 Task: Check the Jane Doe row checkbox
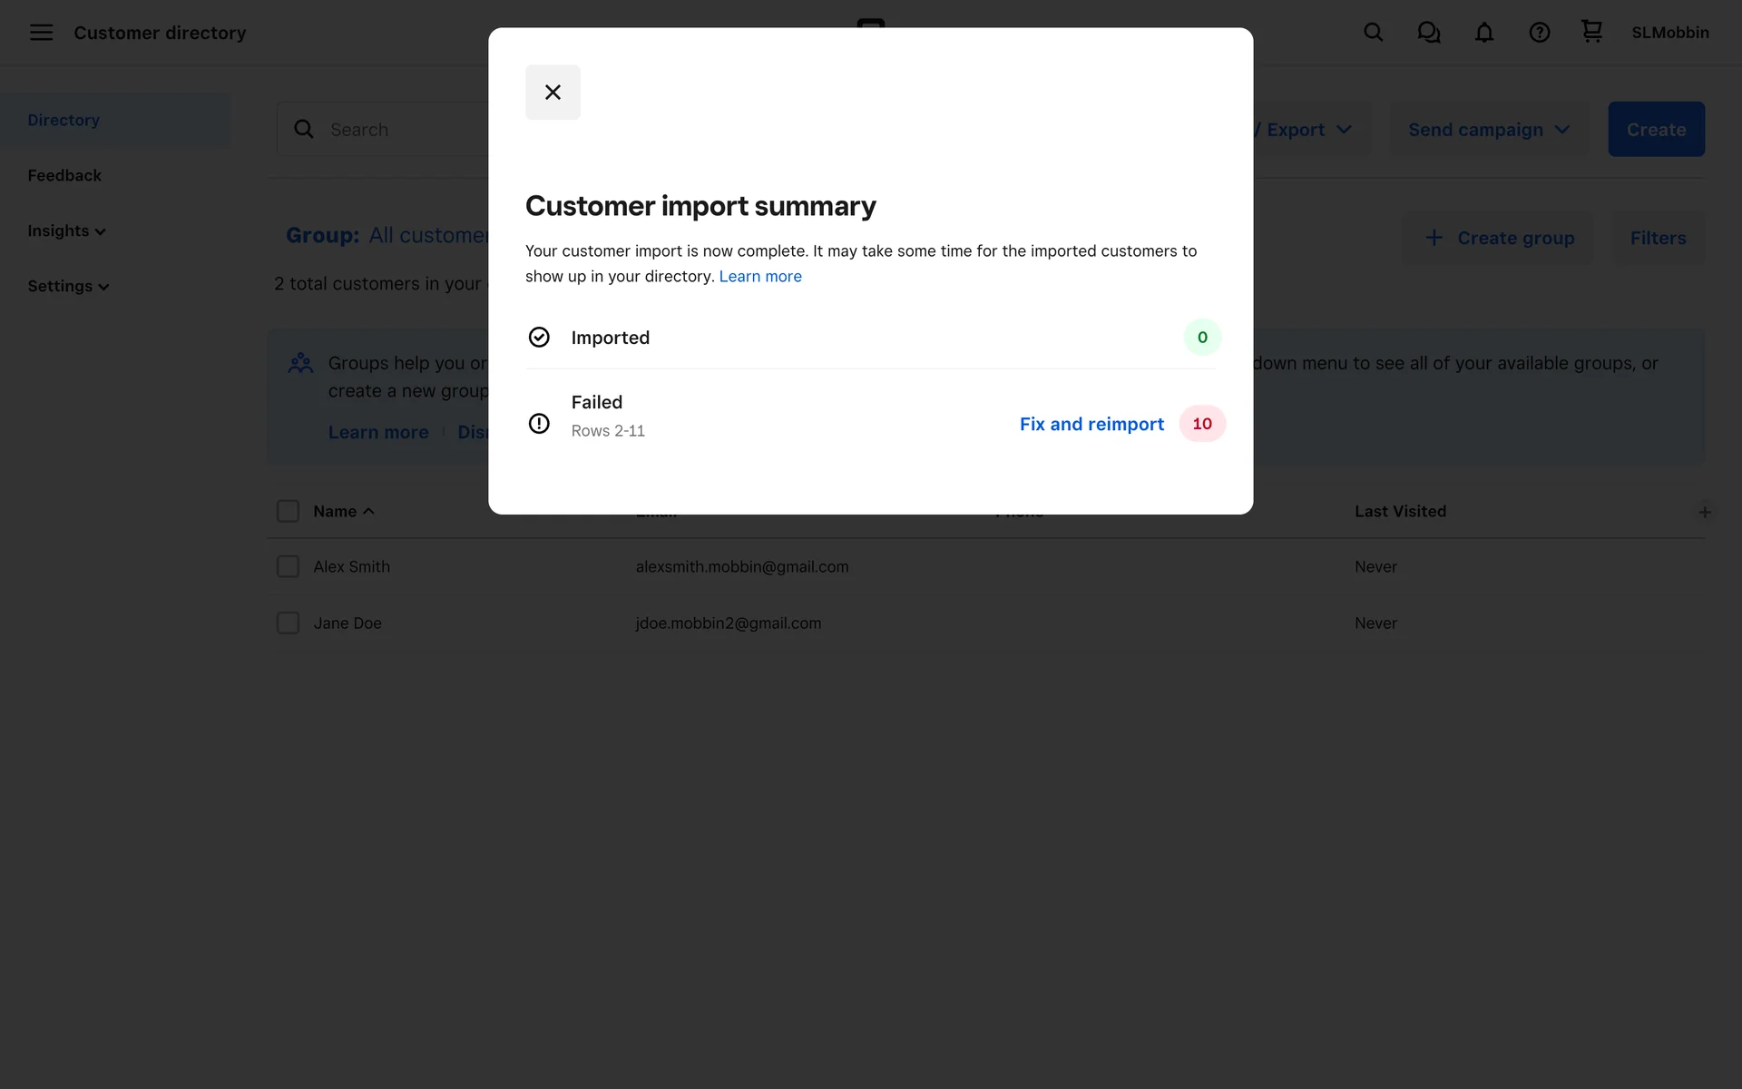288,623
